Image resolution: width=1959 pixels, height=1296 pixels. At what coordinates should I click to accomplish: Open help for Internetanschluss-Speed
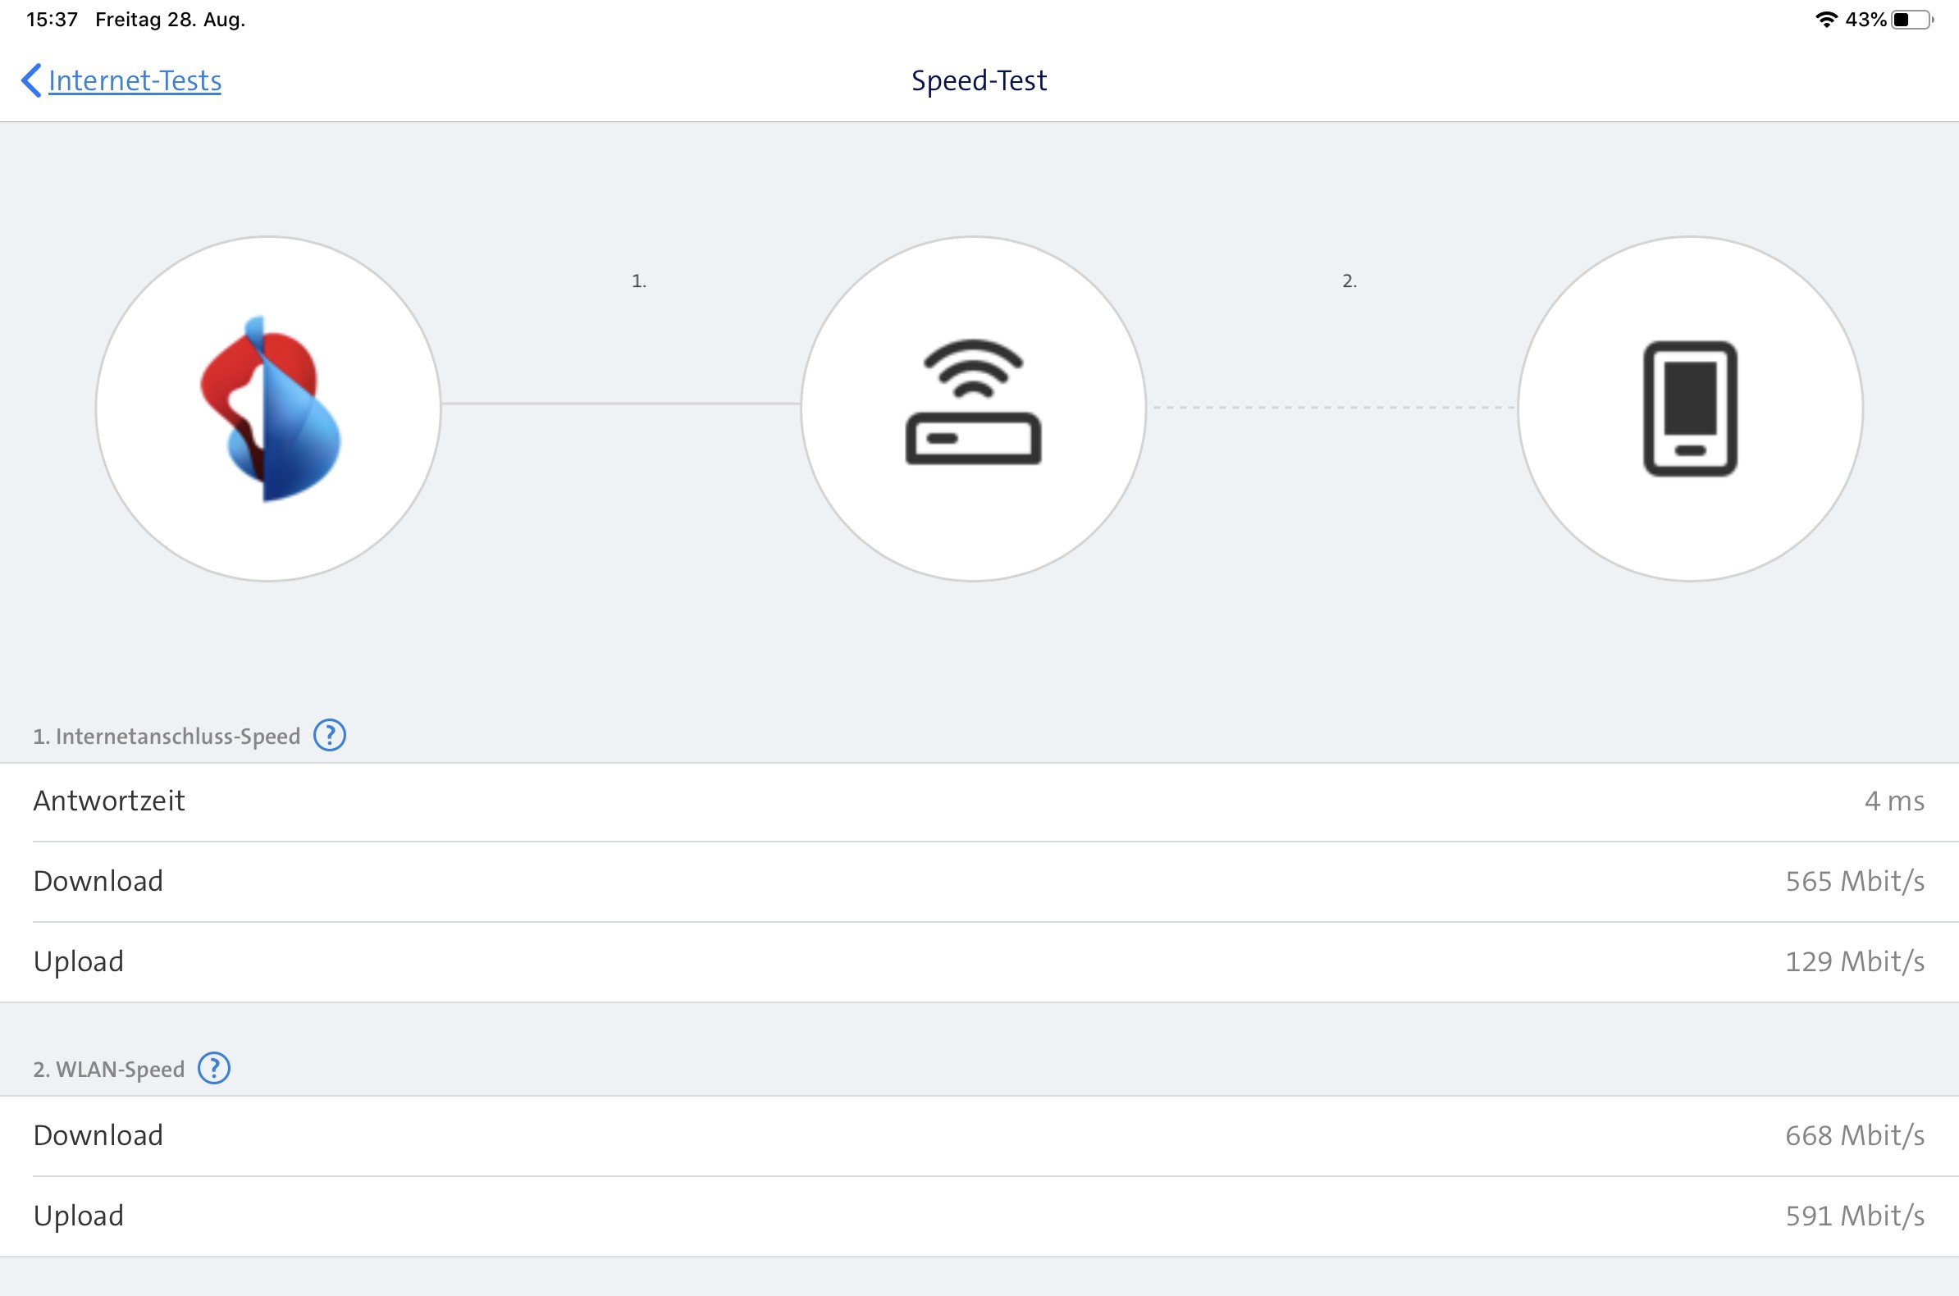pos(329,735)
